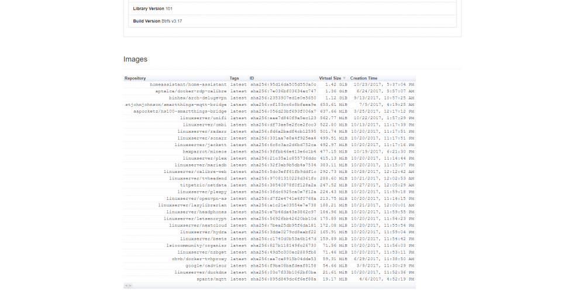The width and height of the screenshot is (585, 301).
Task: Sort by the Creation Time column header
Action: pyautogui.click(x=364, y=78)
